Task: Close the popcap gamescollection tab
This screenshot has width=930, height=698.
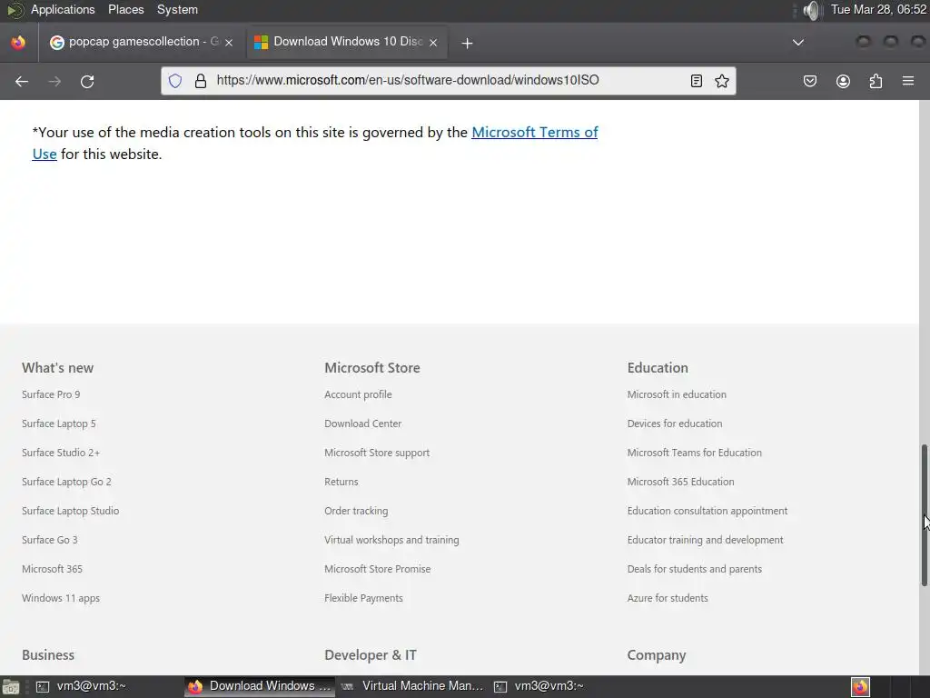Action: (x=229, y=43)
